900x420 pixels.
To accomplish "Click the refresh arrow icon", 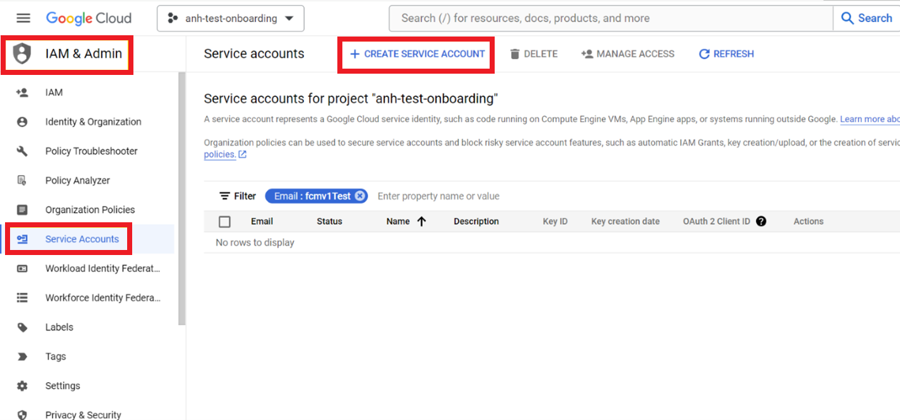I will (x=704, y=54).
